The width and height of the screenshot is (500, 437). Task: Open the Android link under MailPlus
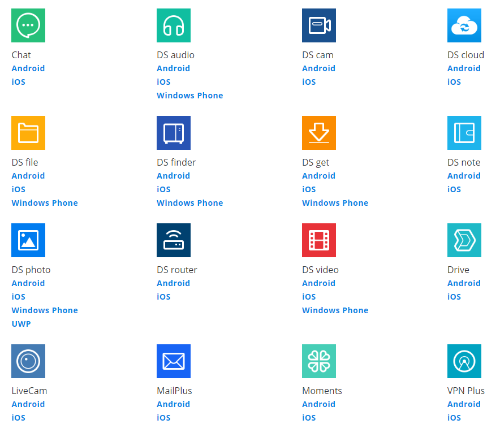[174, 404]
